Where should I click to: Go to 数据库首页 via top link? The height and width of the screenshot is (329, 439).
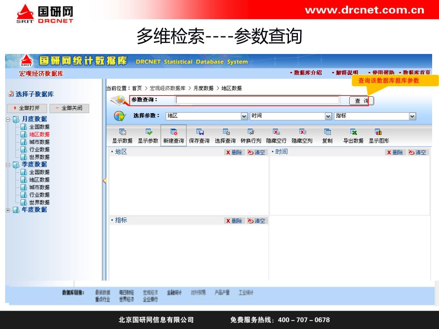(416, 73)
